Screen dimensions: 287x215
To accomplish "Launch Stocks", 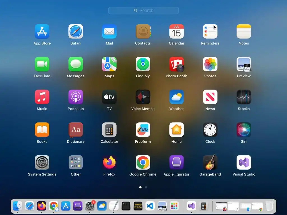I will click(244, 97).
